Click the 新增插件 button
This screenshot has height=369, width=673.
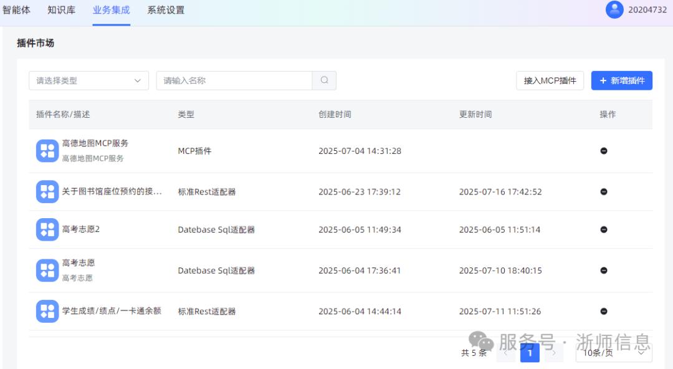tap(621, 80)
